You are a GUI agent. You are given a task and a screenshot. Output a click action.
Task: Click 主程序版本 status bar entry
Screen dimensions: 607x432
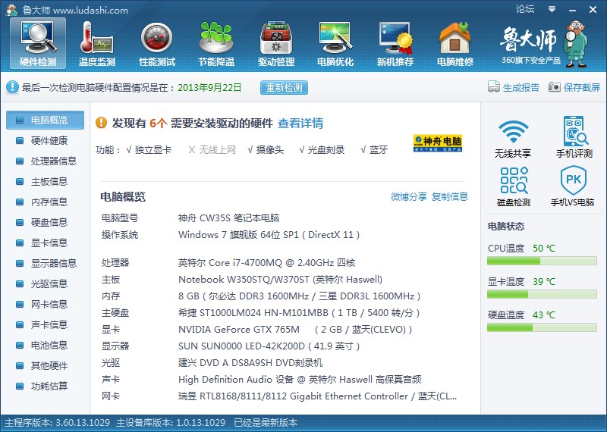57,423
